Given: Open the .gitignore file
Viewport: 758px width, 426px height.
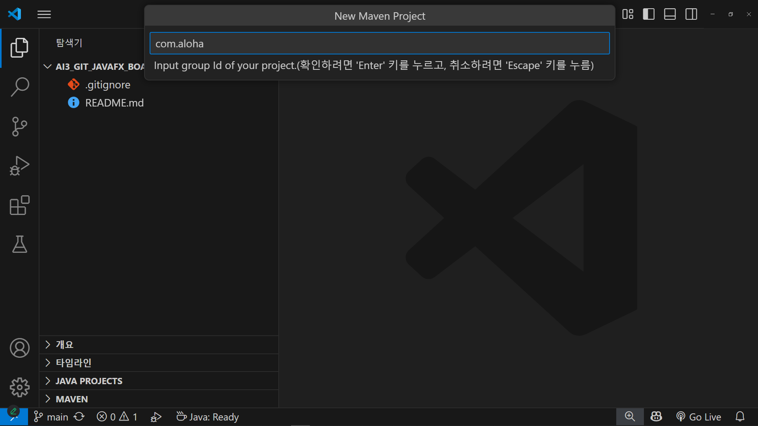Looking at the screenshot, I should coord(107,85).
